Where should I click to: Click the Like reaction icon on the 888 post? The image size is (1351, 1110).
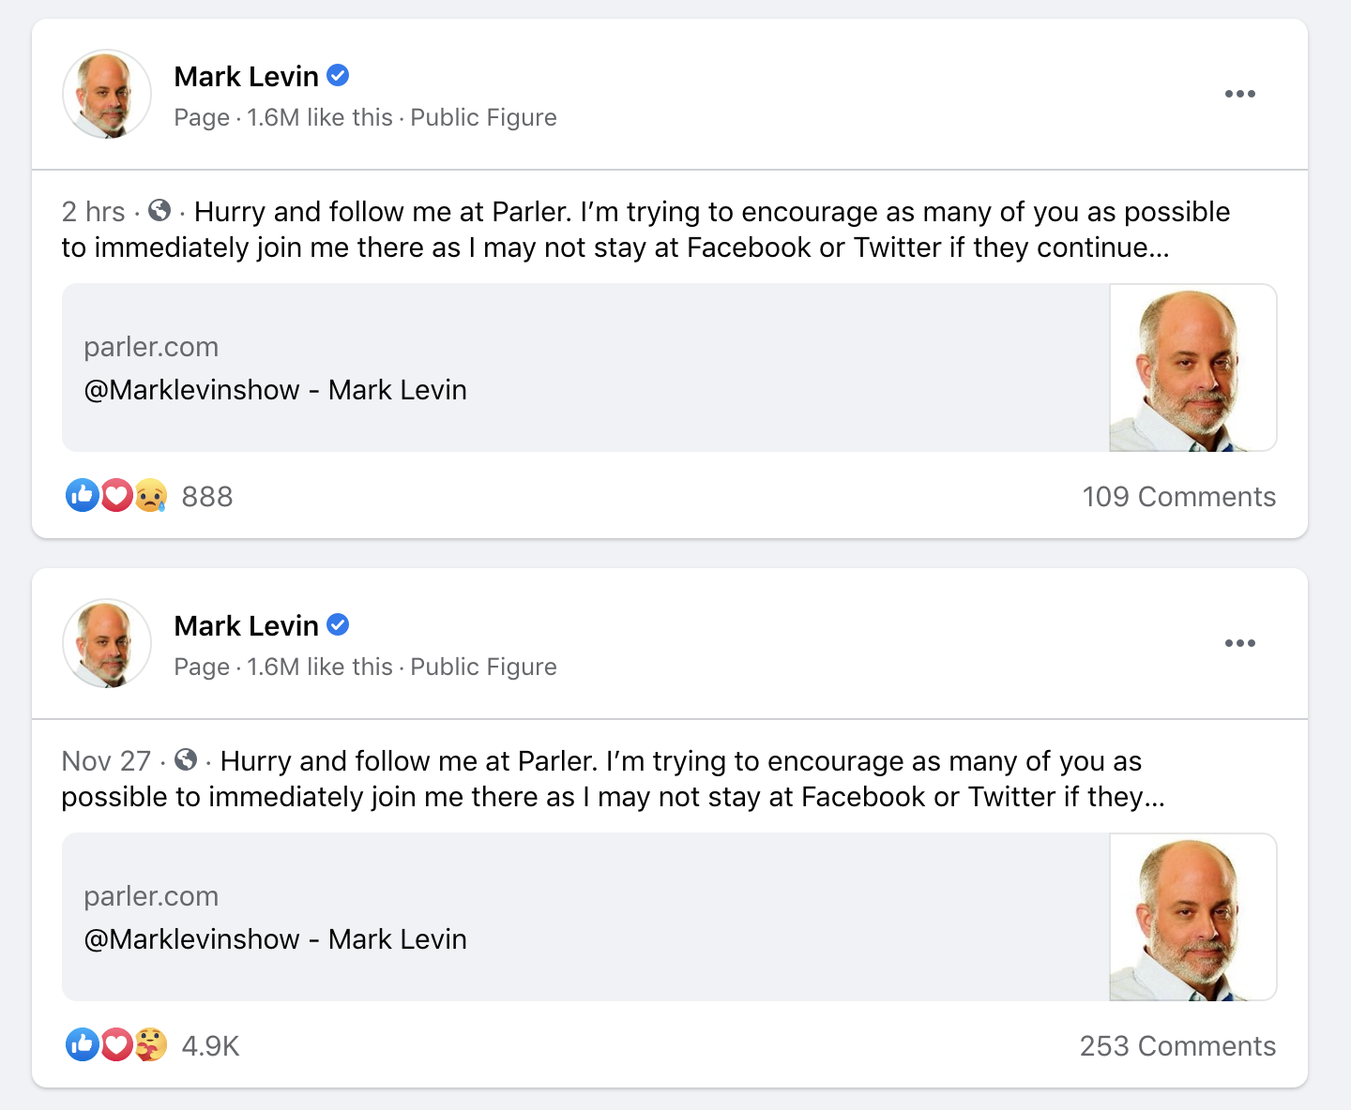point(83,495)
